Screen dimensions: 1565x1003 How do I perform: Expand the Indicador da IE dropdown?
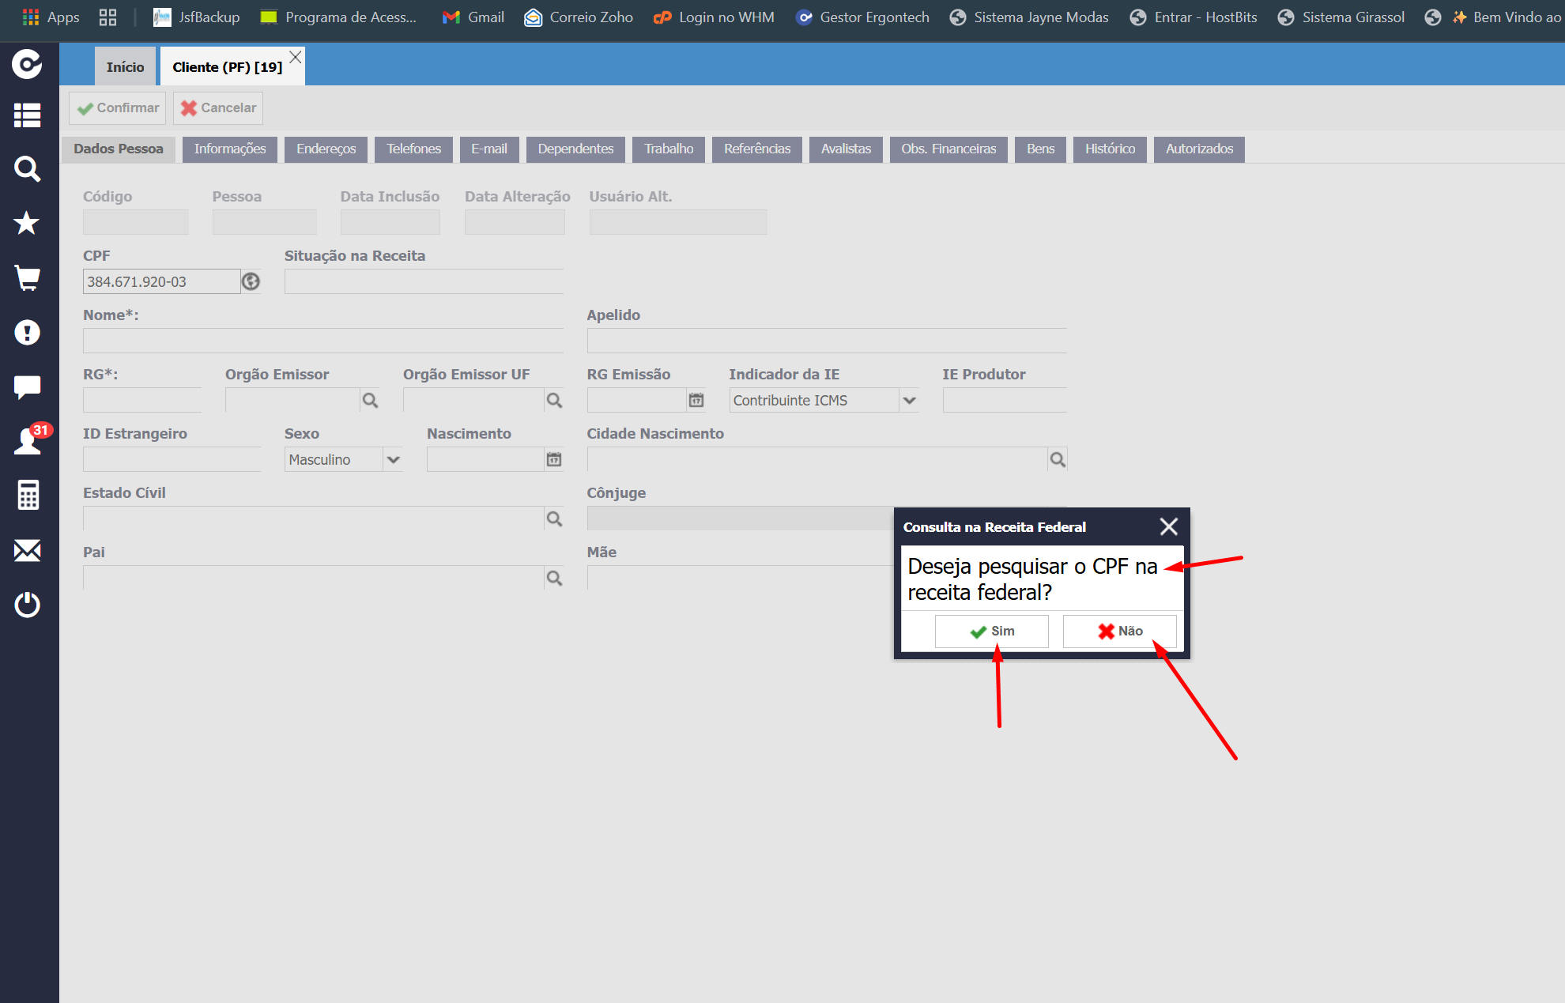(910, 400)
